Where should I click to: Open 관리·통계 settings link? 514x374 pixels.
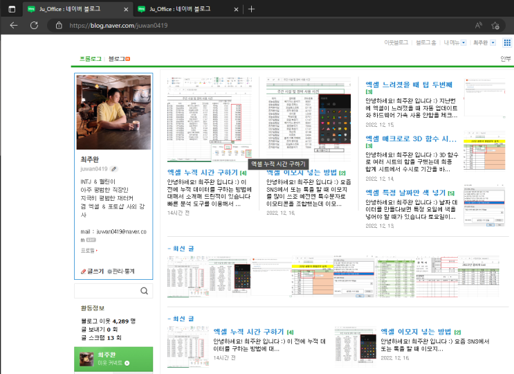click(x=121, y=271)
